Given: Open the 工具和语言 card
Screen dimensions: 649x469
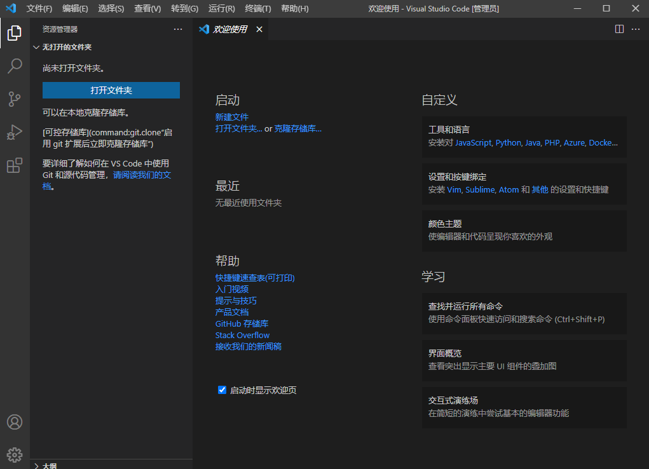Looking at the screenshot, I should [x=524, y=137].
